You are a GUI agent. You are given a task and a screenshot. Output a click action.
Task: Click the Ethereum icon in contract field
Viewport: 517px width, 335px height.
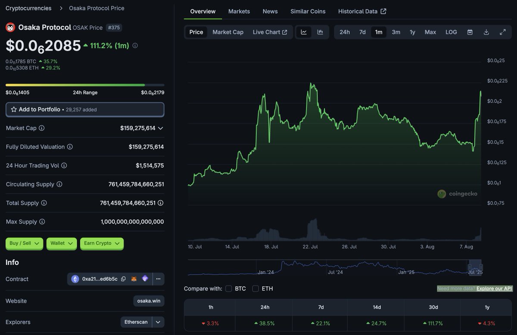[x=75, y=279]
